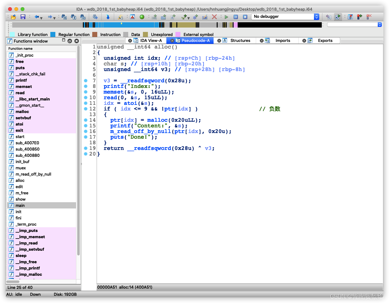The image size is (389, 303).
Task: Select the show function row
Action: coord(42,199)
